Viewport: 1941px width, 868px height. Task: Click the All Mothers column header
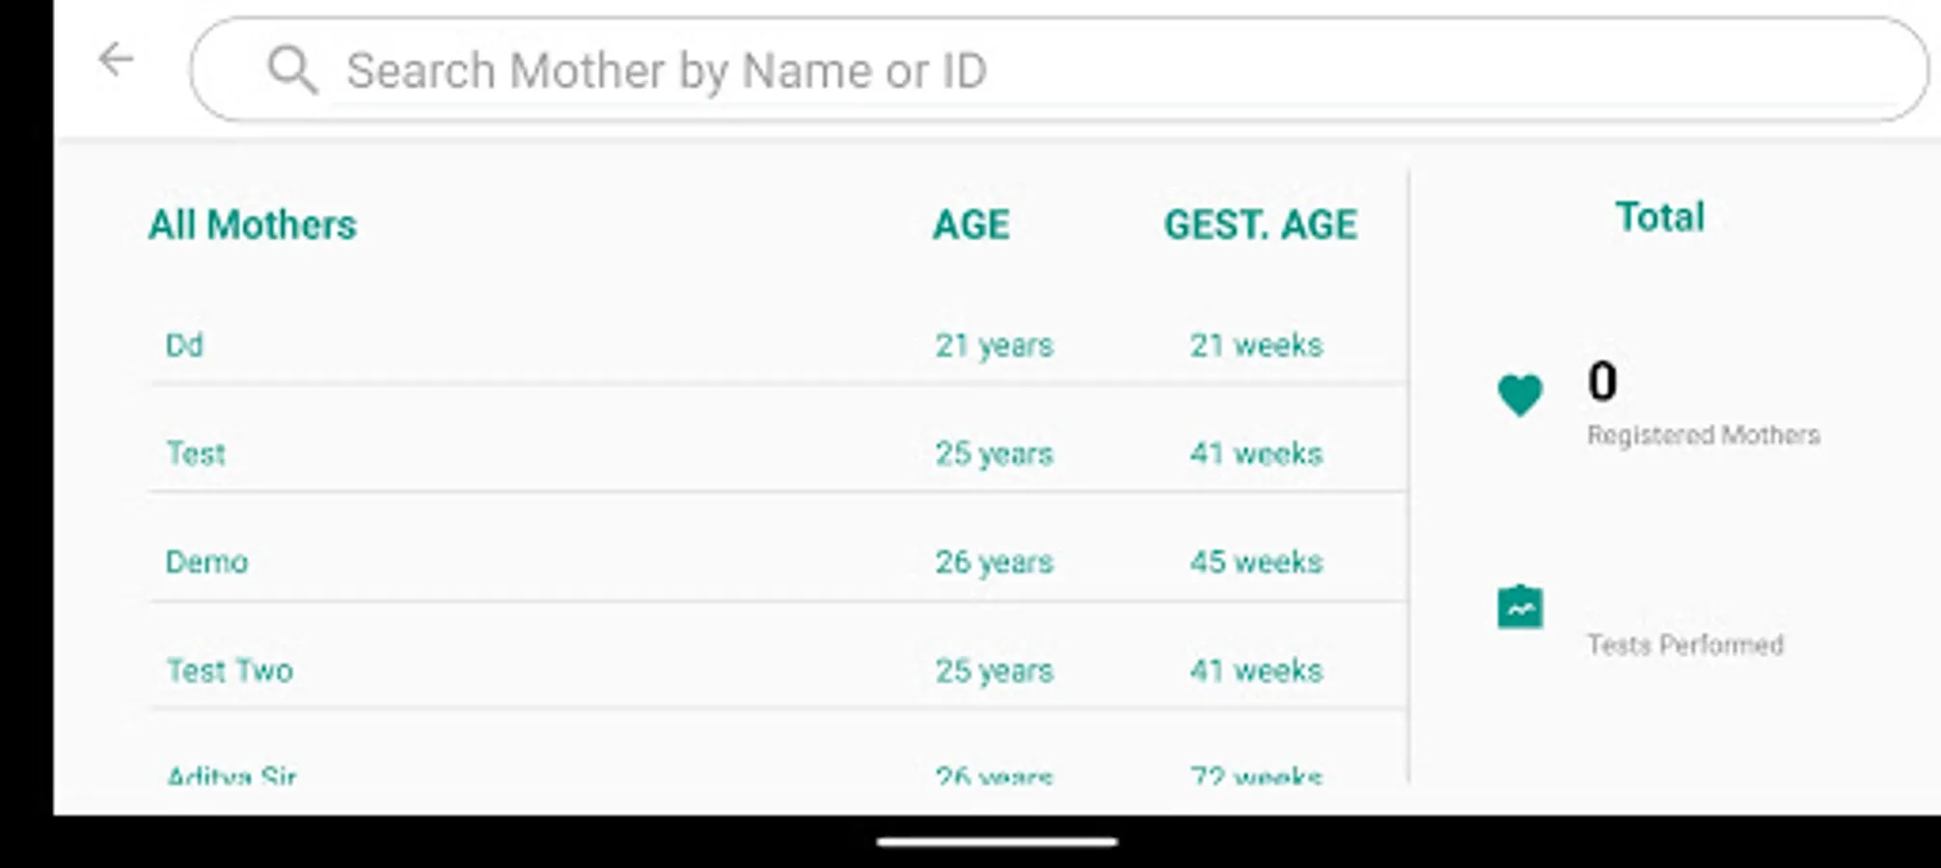click(253, 225)
